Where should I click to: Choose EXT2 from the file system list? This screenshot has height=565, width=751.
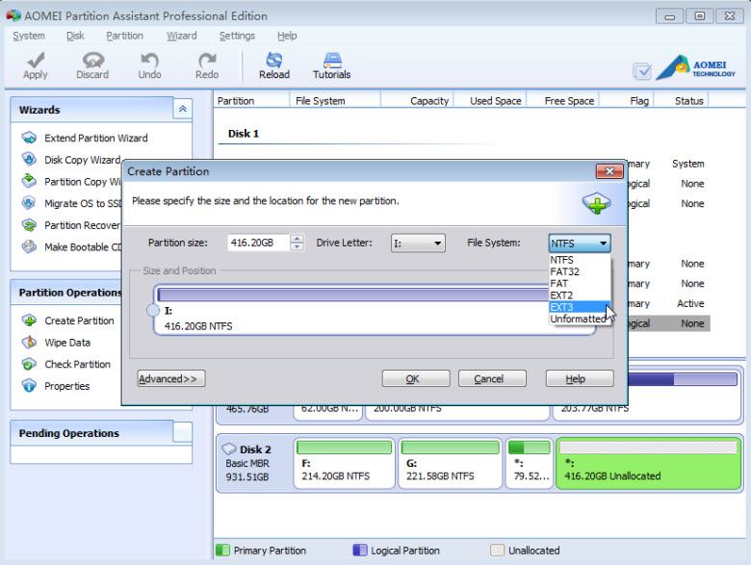[580, 295]
